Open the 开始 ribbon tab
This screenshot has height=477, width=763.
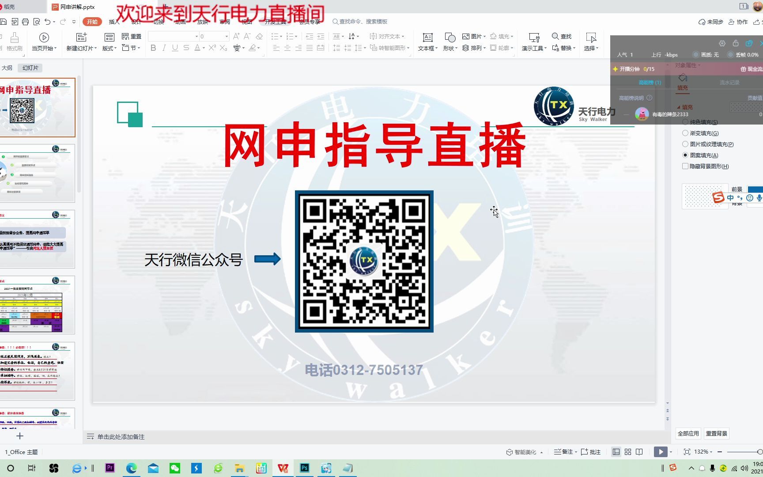(x=92, y=22)
